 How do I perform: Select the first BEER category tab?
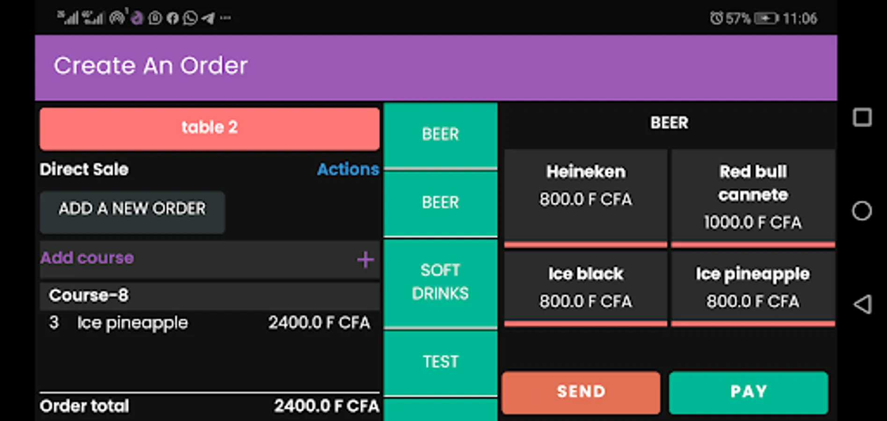[x=440, y=135]
